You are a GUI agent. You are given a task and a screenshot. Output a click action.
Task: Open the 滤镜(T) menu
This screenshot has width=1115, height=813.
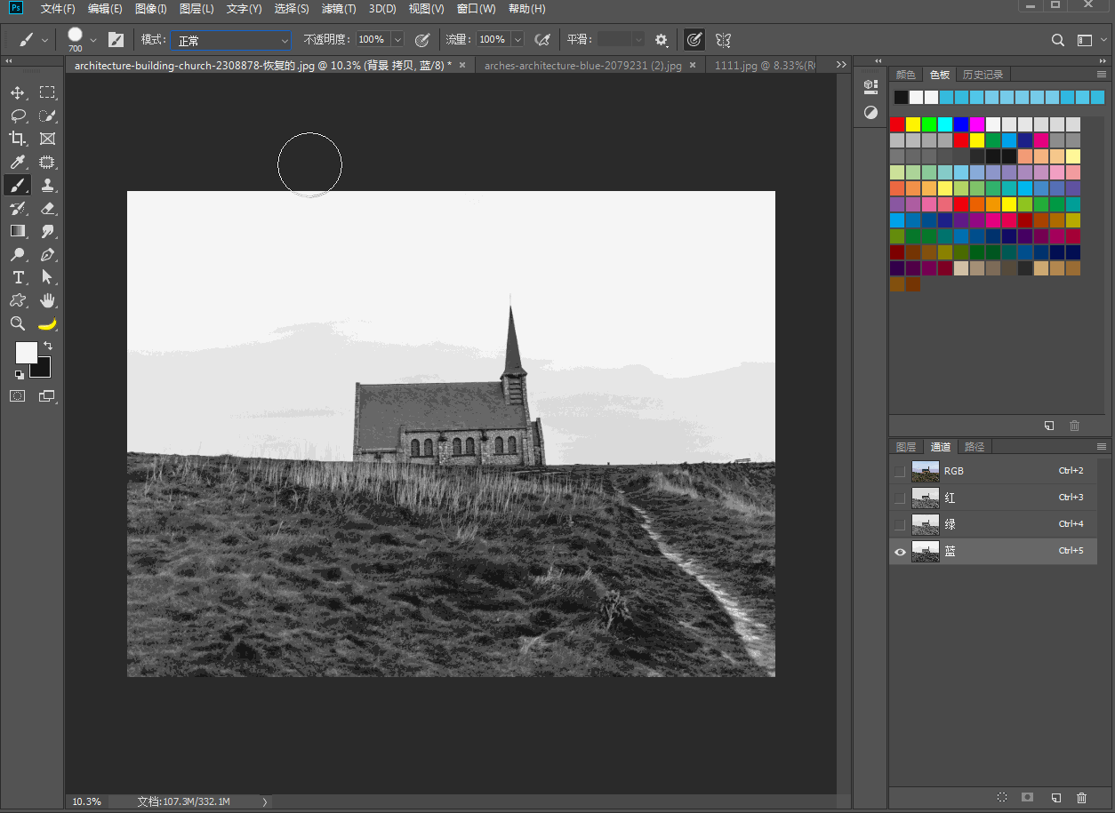(x=339, y=9)
